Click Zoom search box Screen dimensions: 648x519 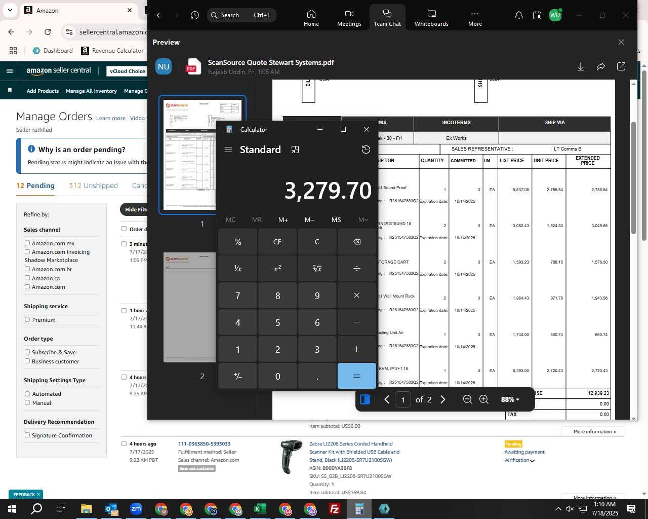(242, 15)
